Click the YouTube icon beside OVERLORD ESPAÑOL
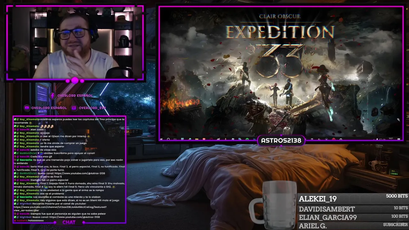The width and height of the screenshot is (409, 230). click(x=27, y=108)
